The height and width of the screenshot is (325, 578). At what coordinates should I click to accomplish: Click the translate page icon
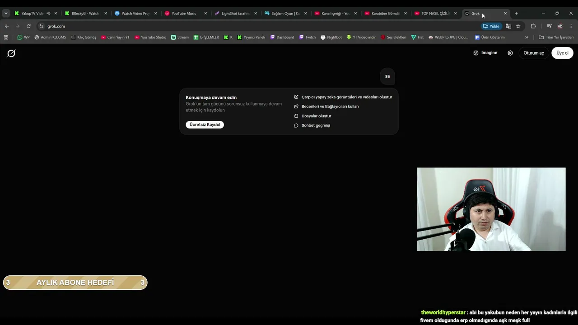[x=508, y=26]
